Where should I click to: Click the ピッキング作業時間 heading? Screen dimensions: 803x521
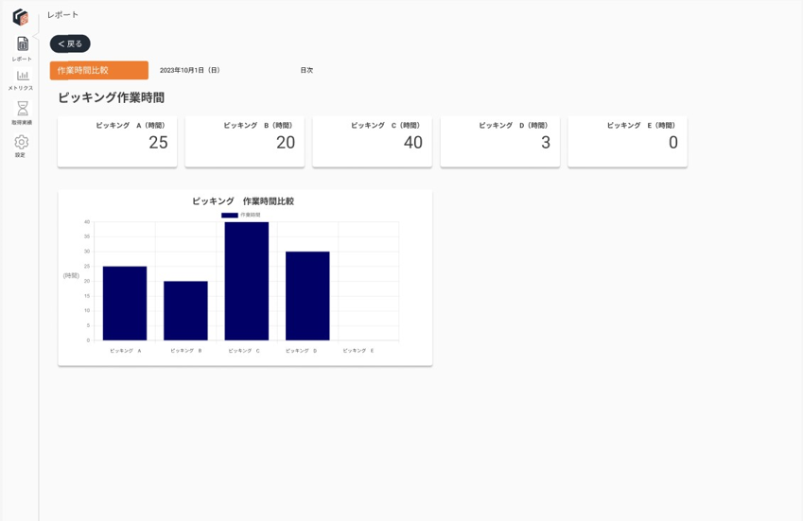click(111, 97)
